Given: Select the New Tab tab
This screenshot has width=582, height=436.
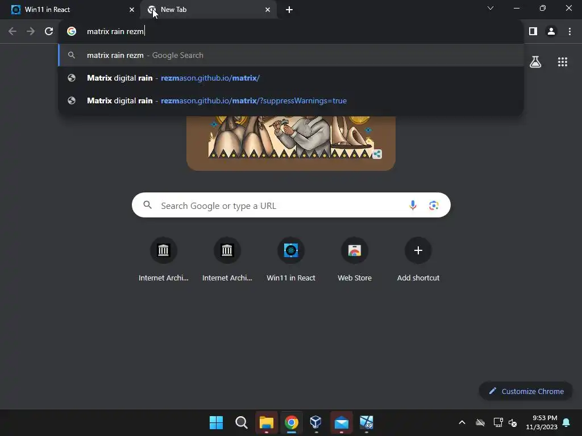Looking at the screenshot, I should 209,10.
